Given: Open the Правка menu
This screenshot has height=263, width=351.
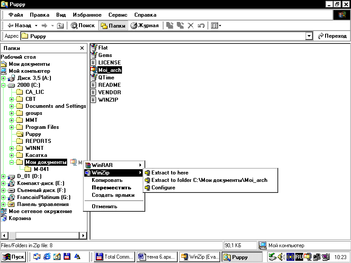Looking at the screenshot, I should point(39,15).
